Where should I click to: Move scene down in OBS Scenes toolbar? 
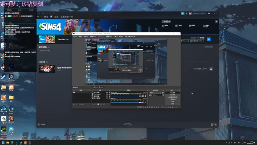pyautogui.click(x=82, y=104)
